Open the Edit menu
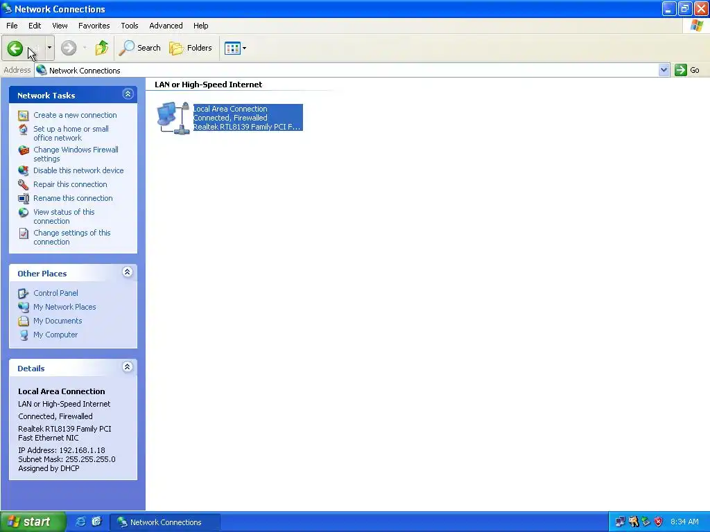Image resolution: width=710 pixels, height=532 pixels. click(x=35, y=26)
